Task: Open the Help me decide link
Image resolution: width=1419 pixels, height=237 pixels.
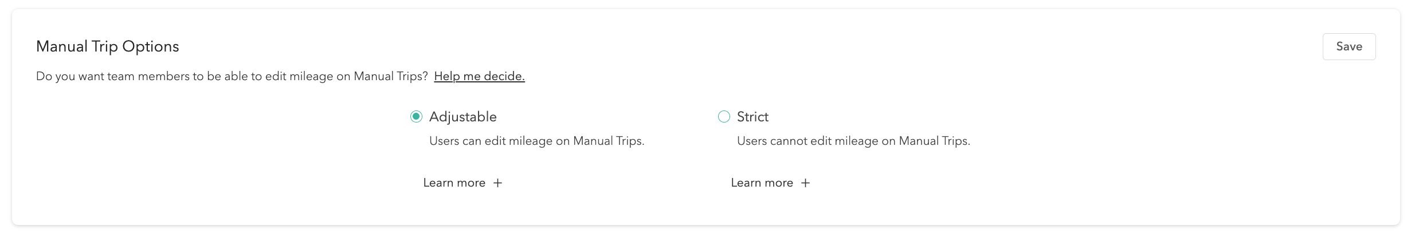Action: click(x=479, y=76)
